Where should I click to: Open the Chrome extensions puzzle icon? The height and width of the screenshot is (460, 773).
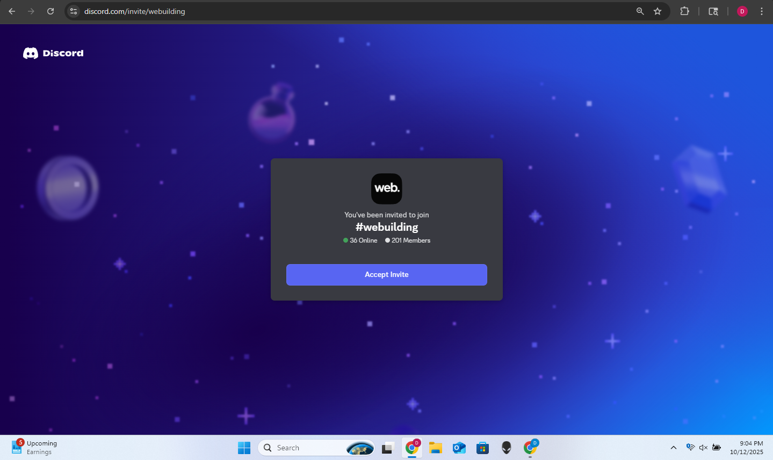(684, 11)
